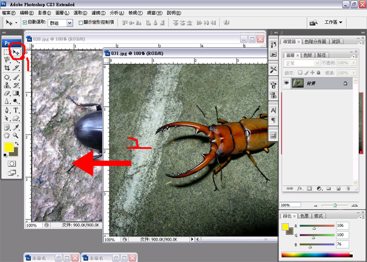
Task: Toggle the 自動選取 checkbox
Action: pyautogui.click(x=25, y=22)
